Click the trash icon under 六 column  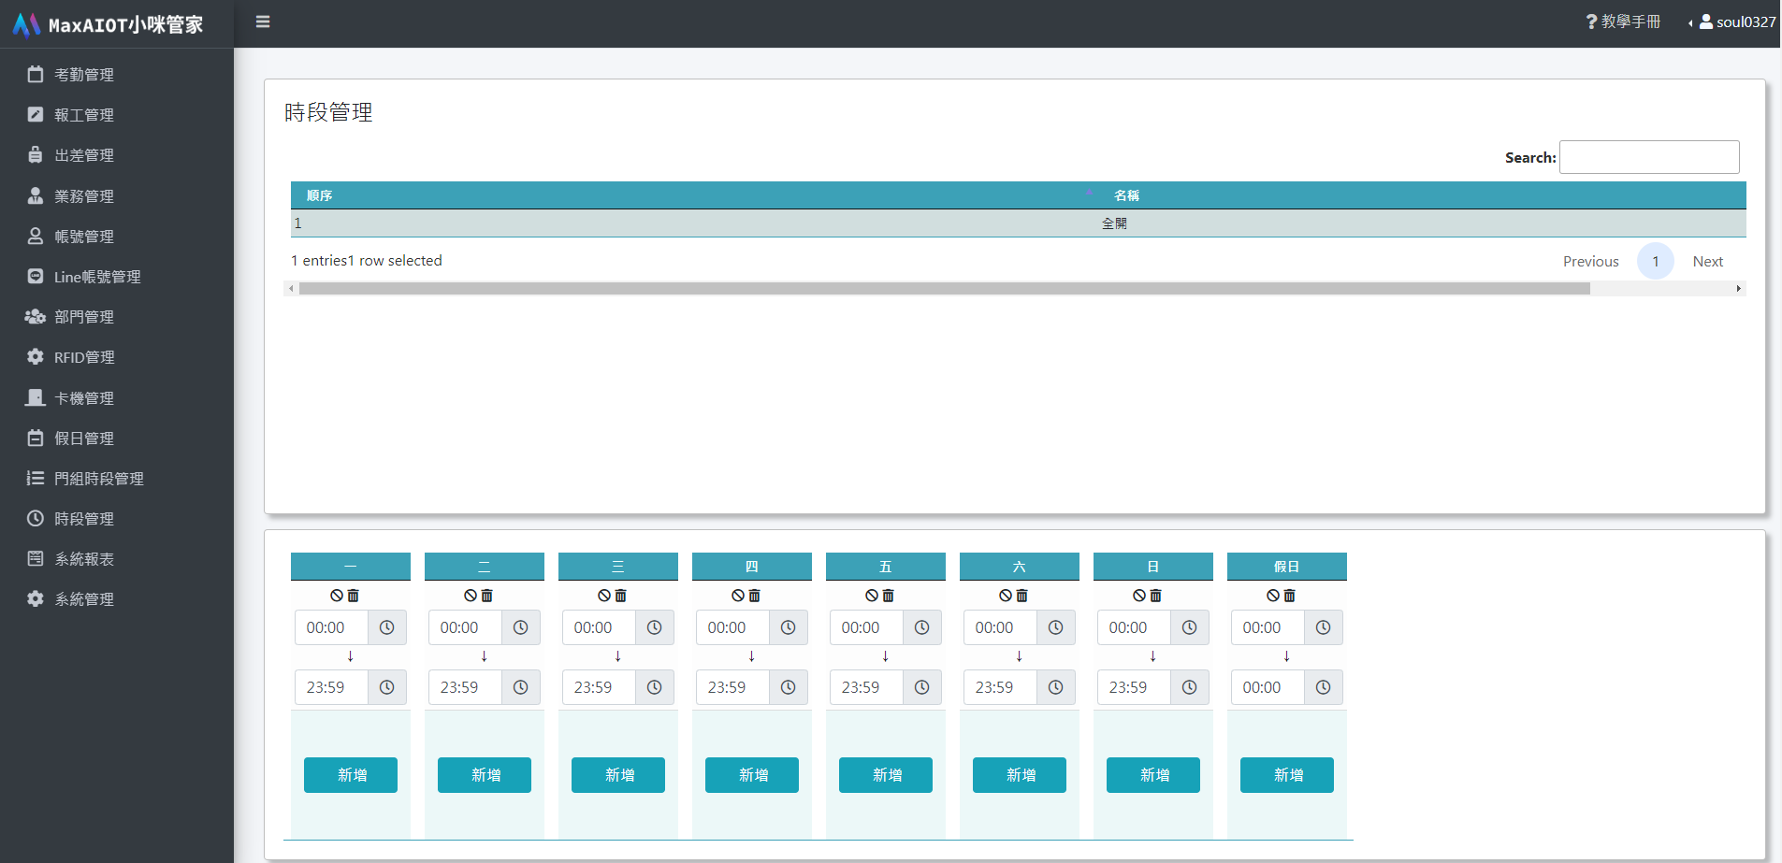coord(1022,596)
